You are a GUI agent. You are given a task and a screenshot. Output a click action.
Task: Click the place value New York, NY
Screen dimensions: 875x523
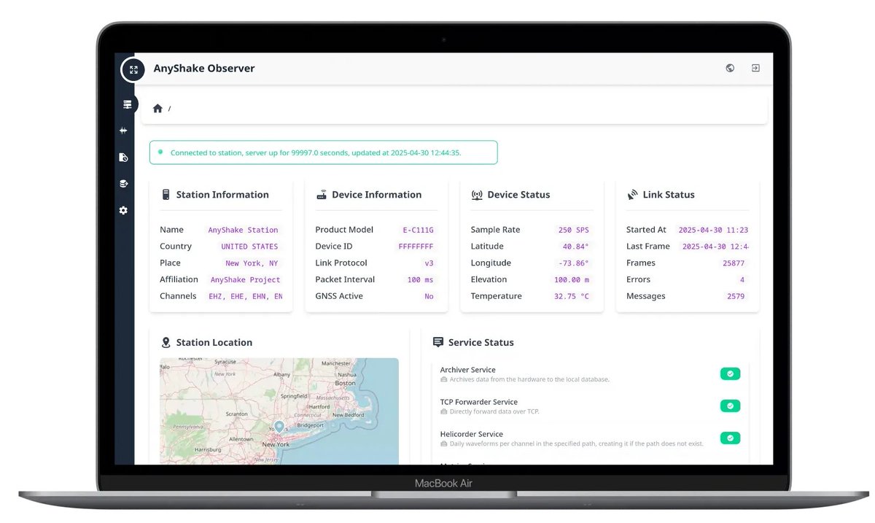click(252, 263)
